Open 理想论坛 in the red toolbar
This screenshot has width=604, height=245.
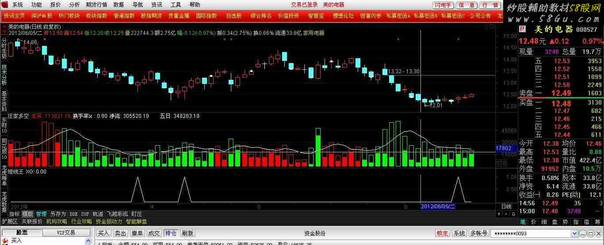[x=343, y=15]
